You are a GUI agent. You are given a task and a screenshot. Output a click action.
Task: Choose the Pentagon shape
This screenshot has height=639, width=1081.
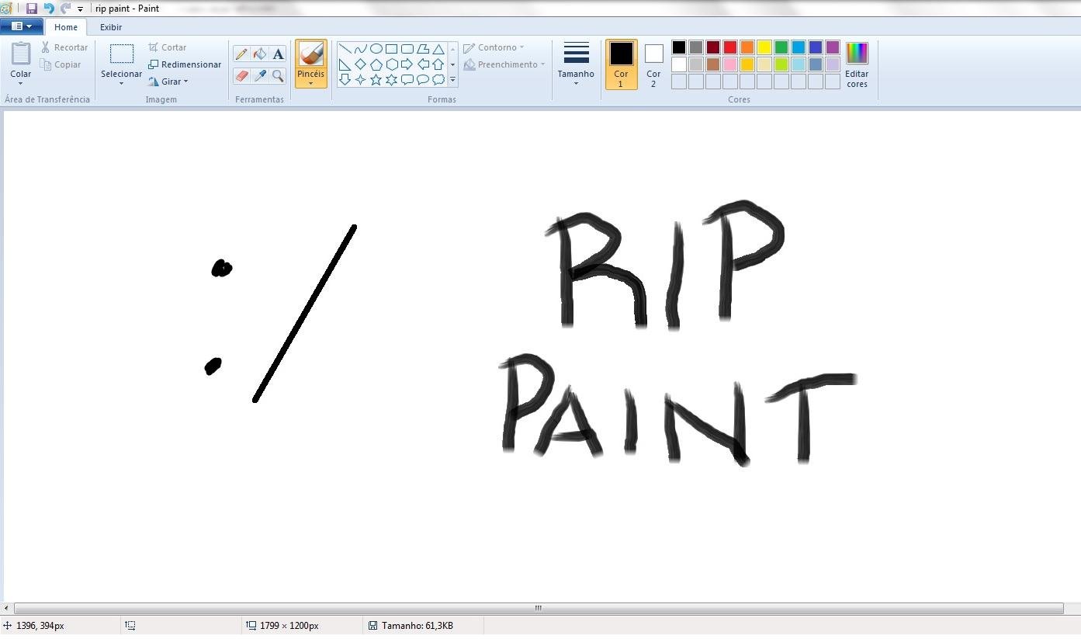coord(376,64)
